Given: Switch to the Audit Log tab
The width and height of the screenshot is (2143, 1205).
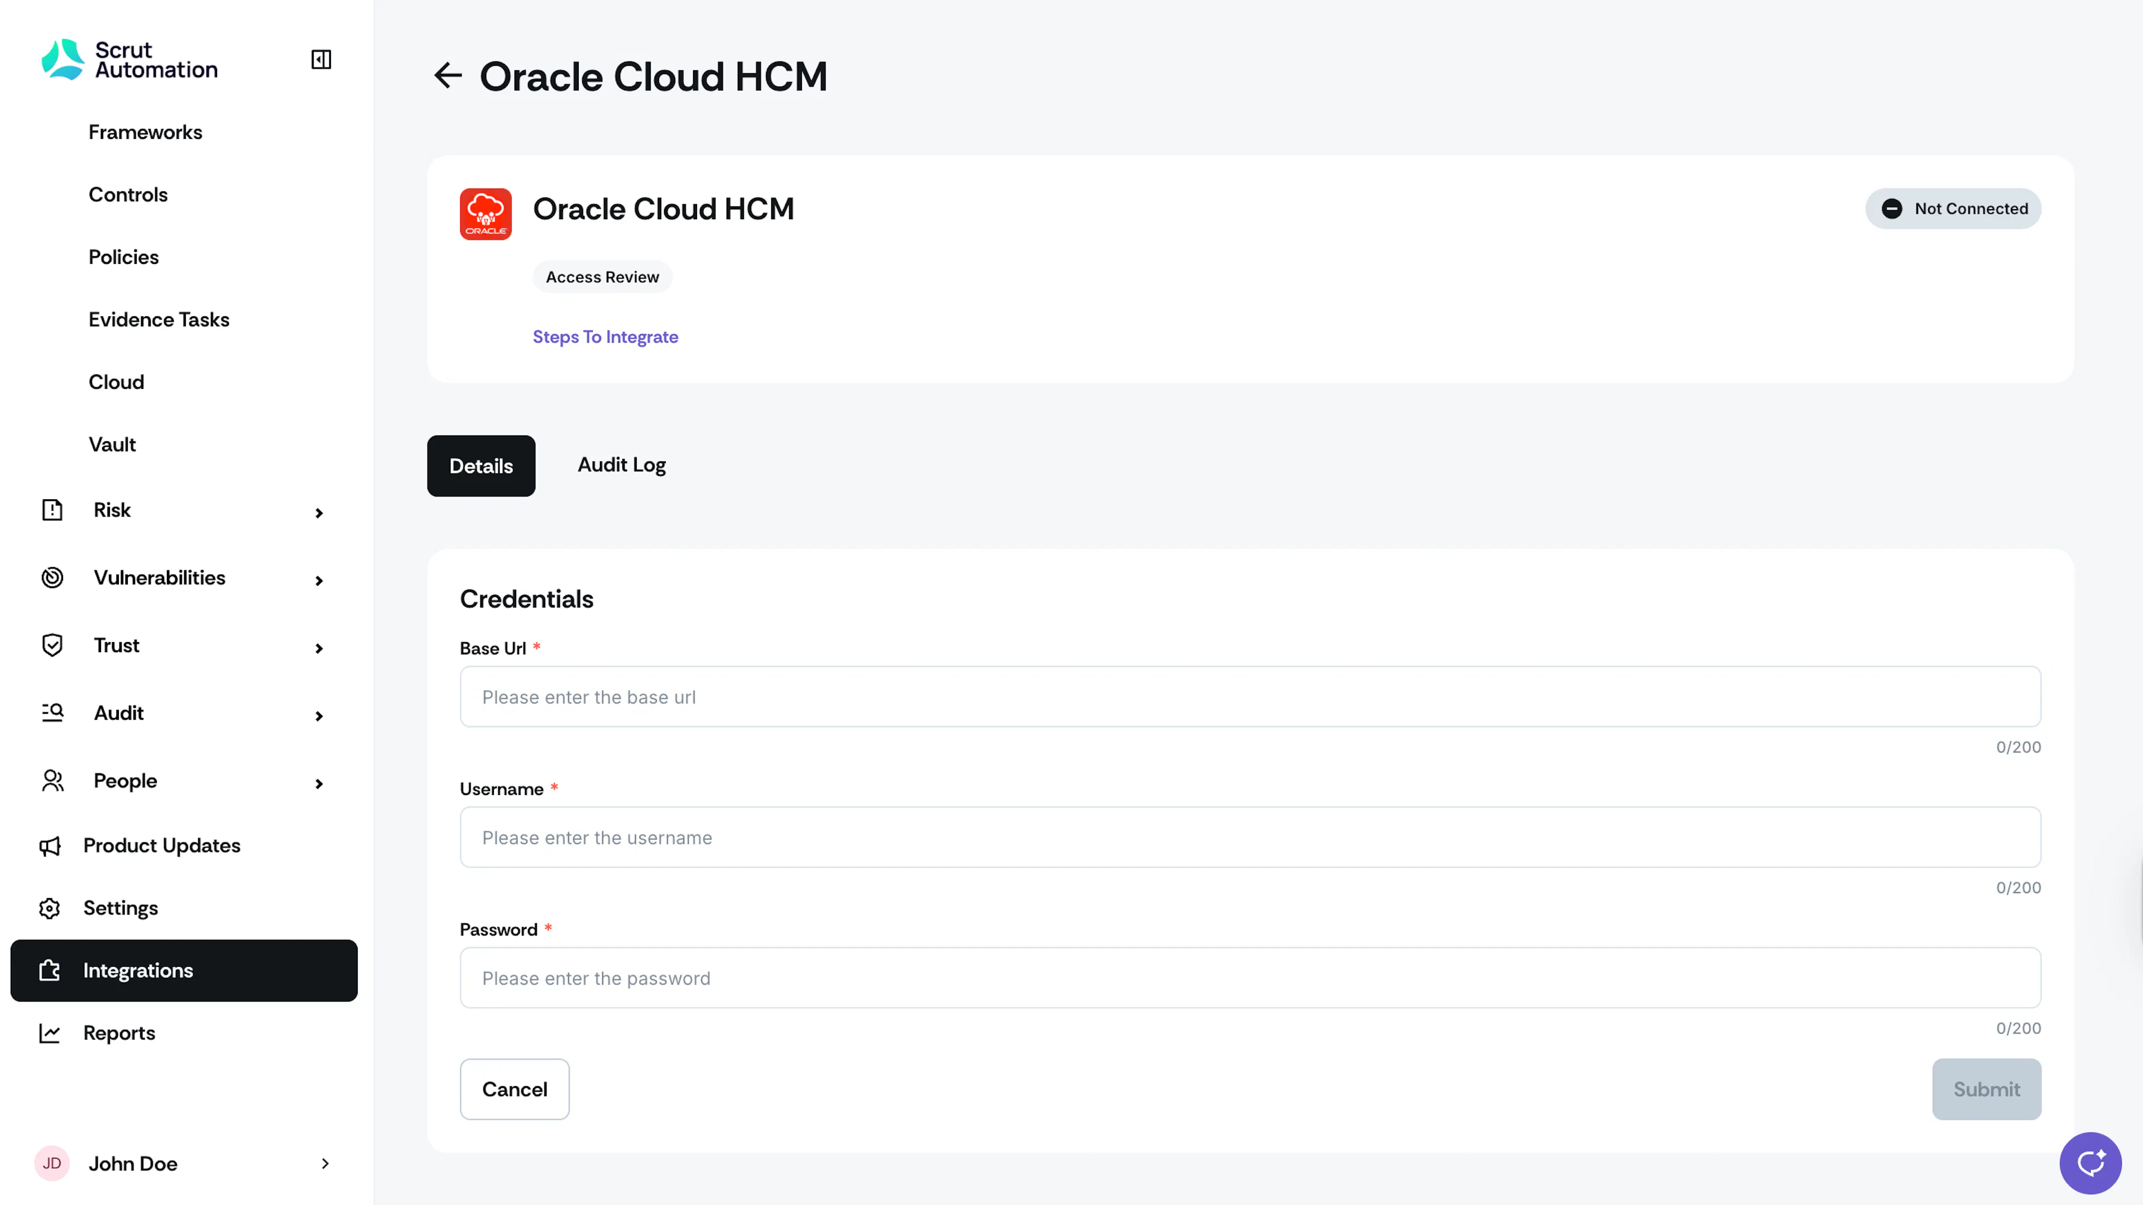Looking at the screenshot, I should pos(622,465).
